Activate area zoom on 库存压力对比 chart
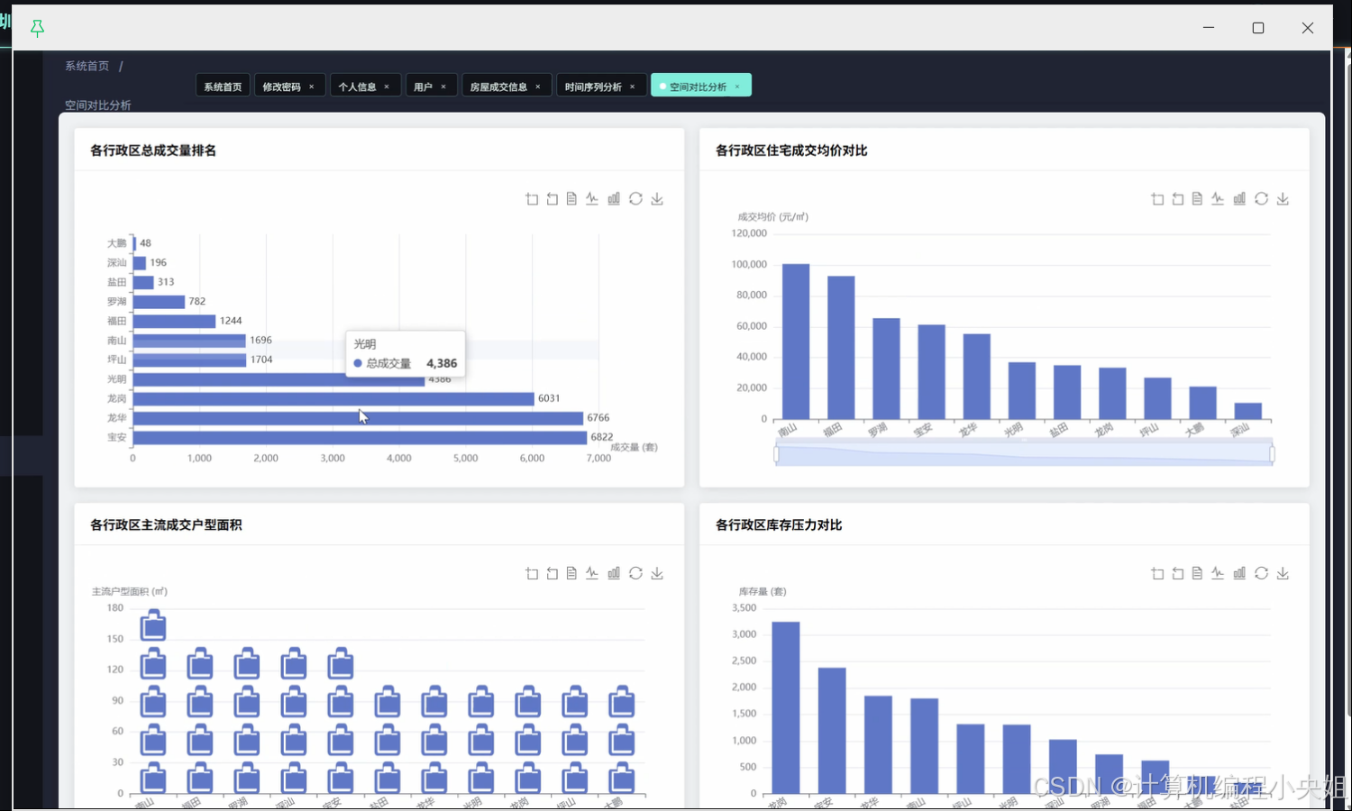The height and width of the screenshot is (811, 1352). pyautogui.click(x=1157, y=573)
